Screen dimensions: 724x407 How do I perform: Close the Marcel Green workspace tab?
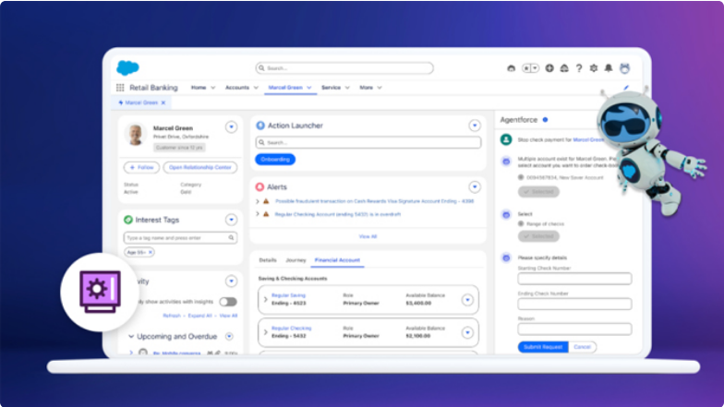point(163,103)
